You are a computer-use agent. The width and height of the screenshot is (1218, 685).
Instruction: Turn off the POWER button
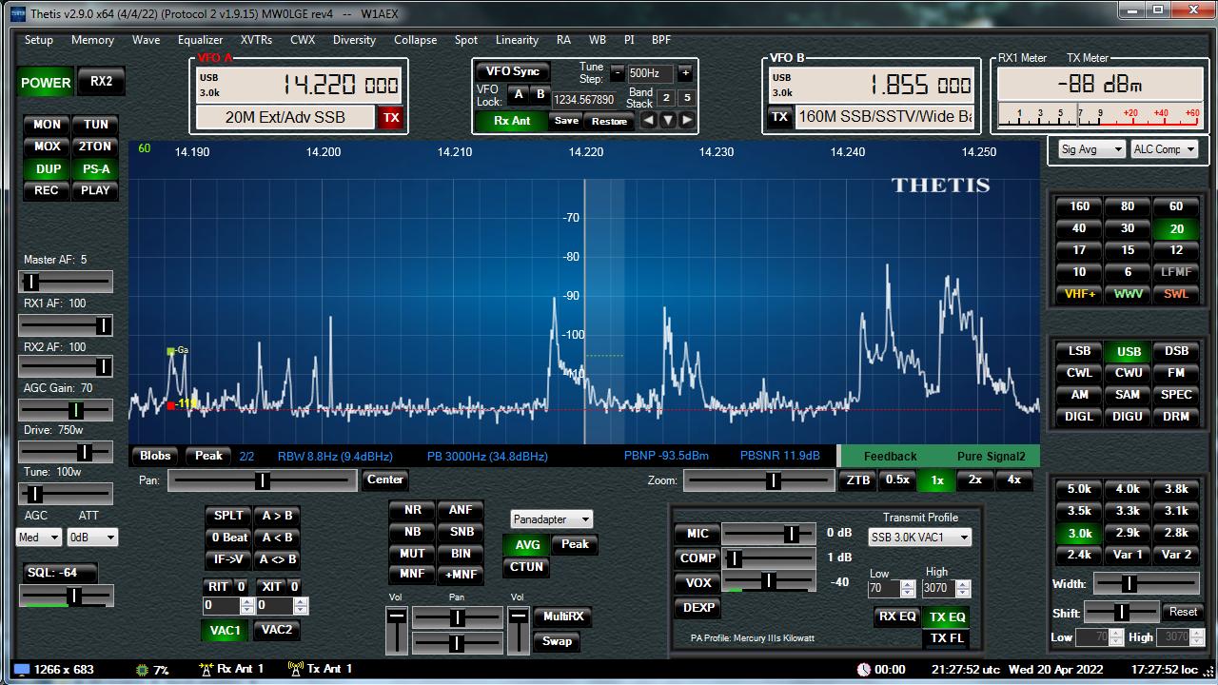[46, 83]
